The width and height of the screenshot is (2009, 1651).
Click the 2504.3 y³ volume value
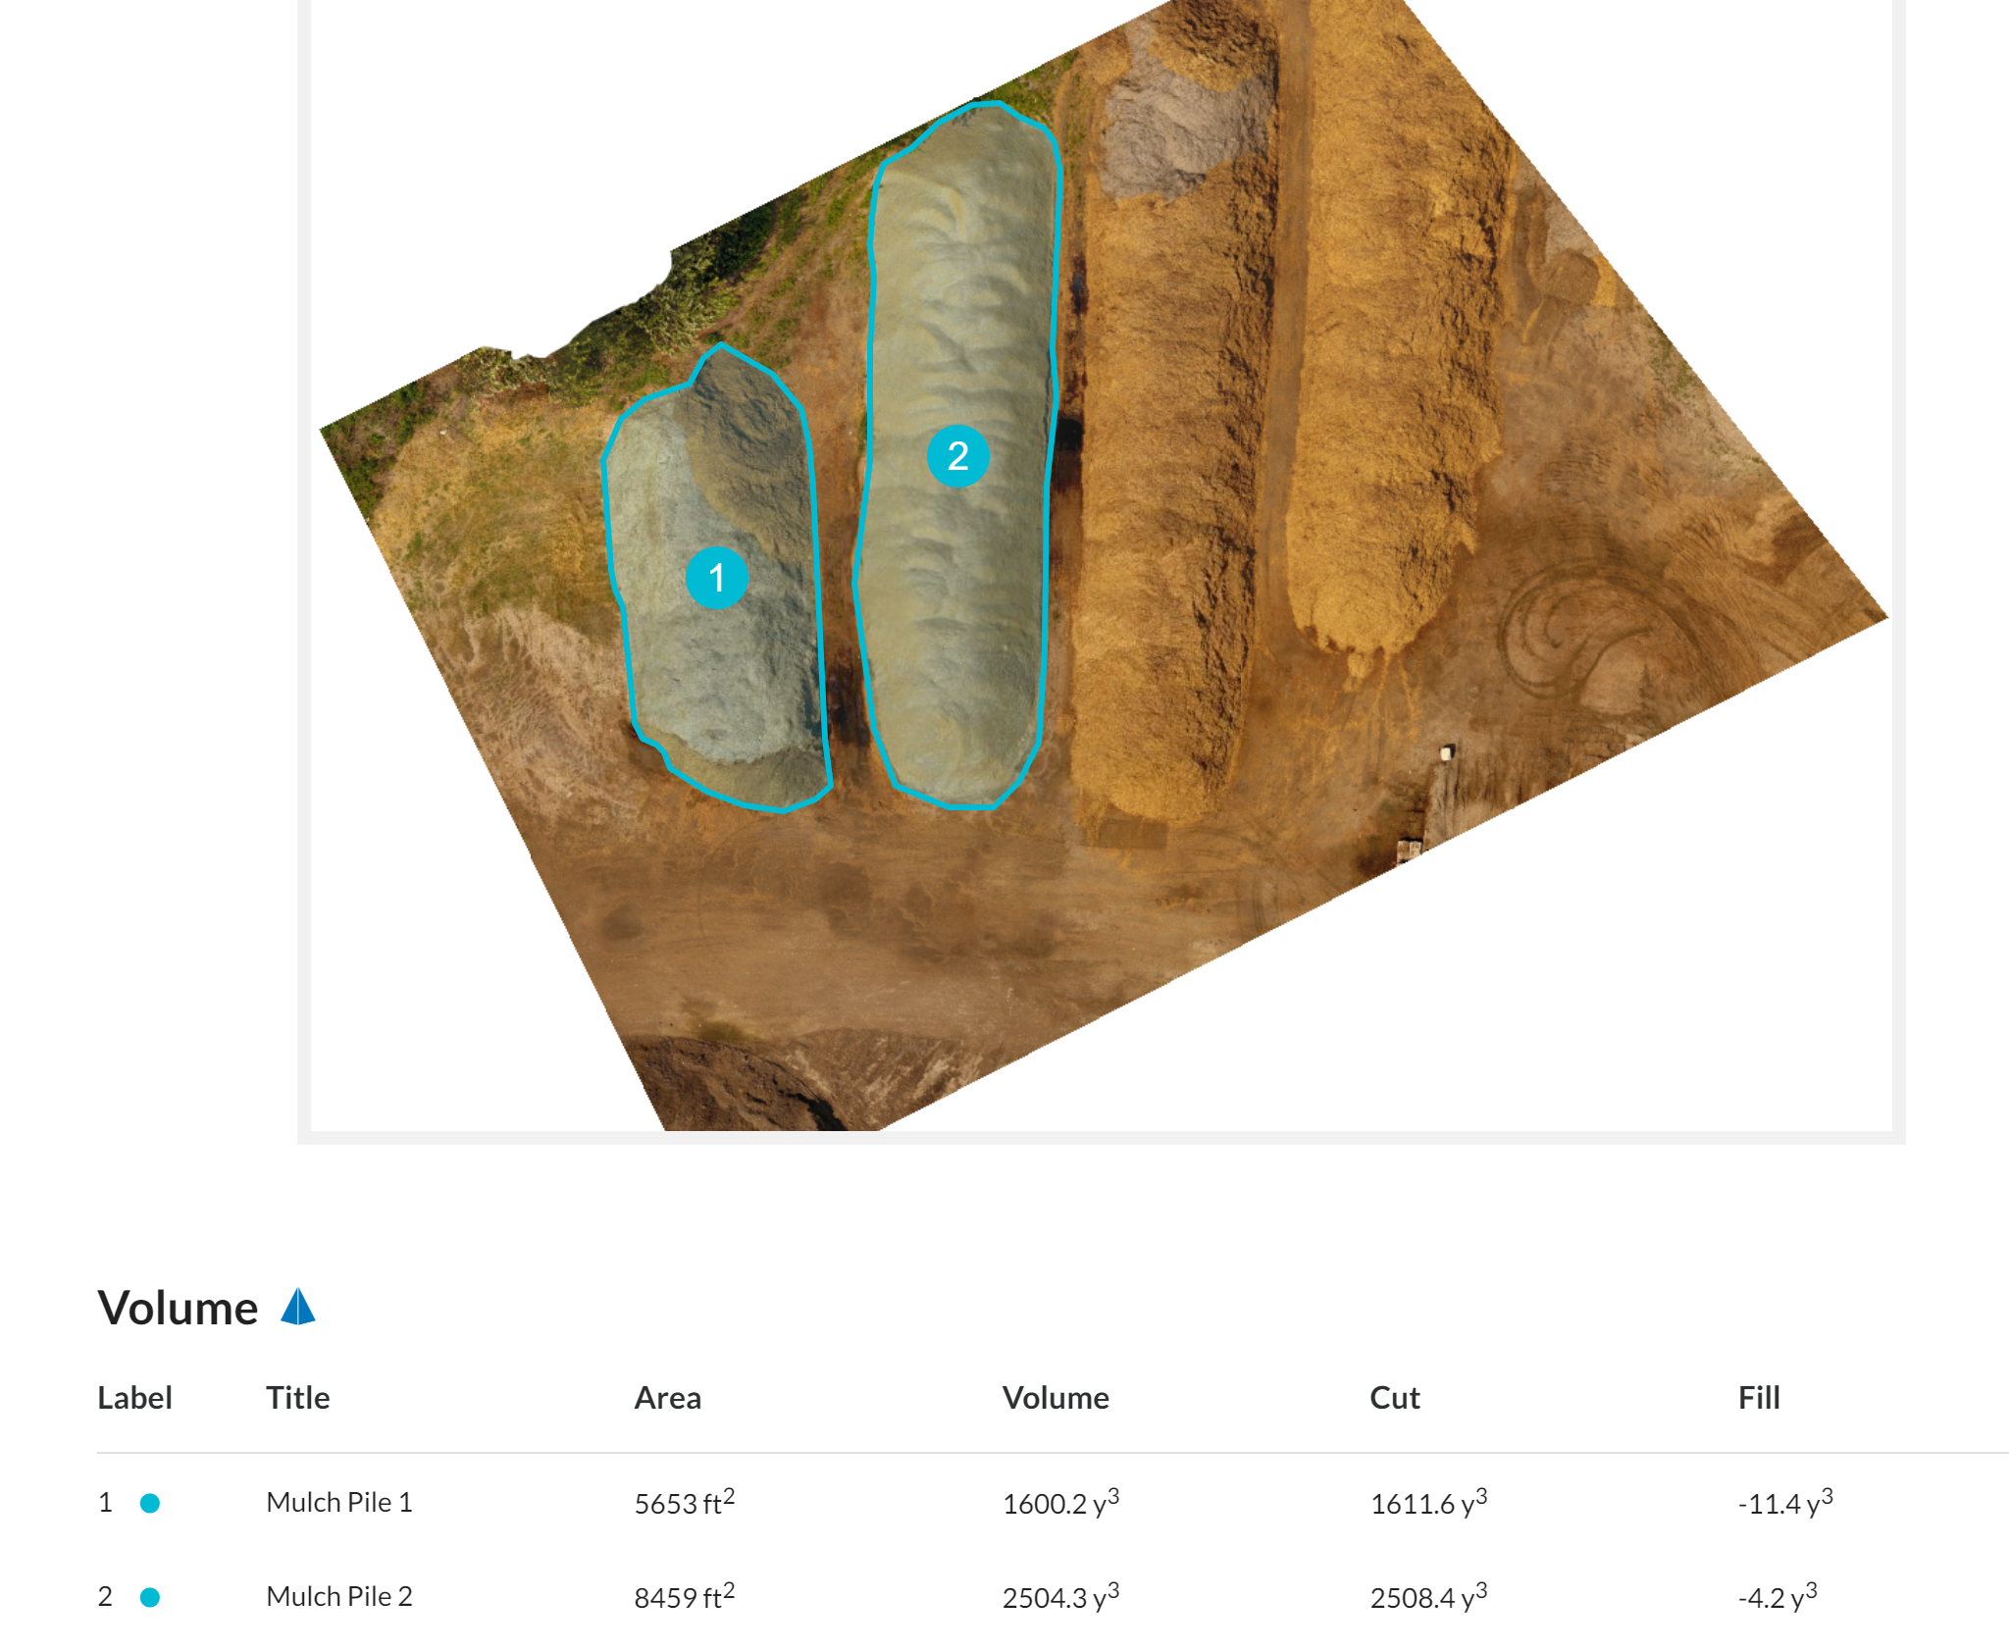pyautogui.click(x=1059, y=1597)
